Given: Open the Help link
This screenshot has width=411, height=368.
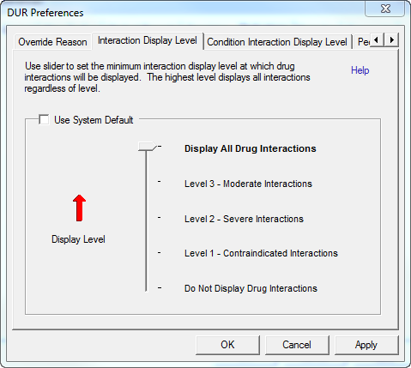Looking at the screenshot, I should pyautogui.click(x=360, y=70).
